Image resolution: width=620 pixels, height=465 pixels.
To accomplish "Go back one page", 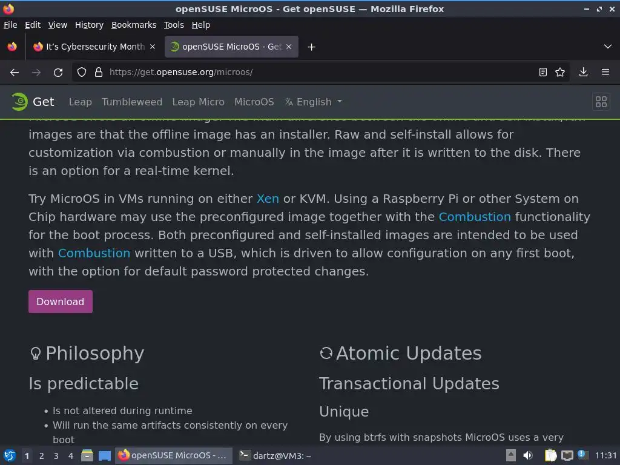I will (x=15, y=73).
